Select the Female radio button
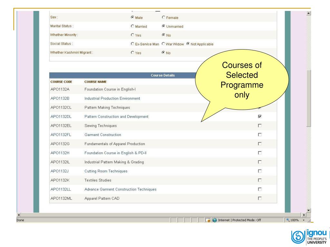The height and width of the screenshot is (247, 330). [x=163, y=17]
